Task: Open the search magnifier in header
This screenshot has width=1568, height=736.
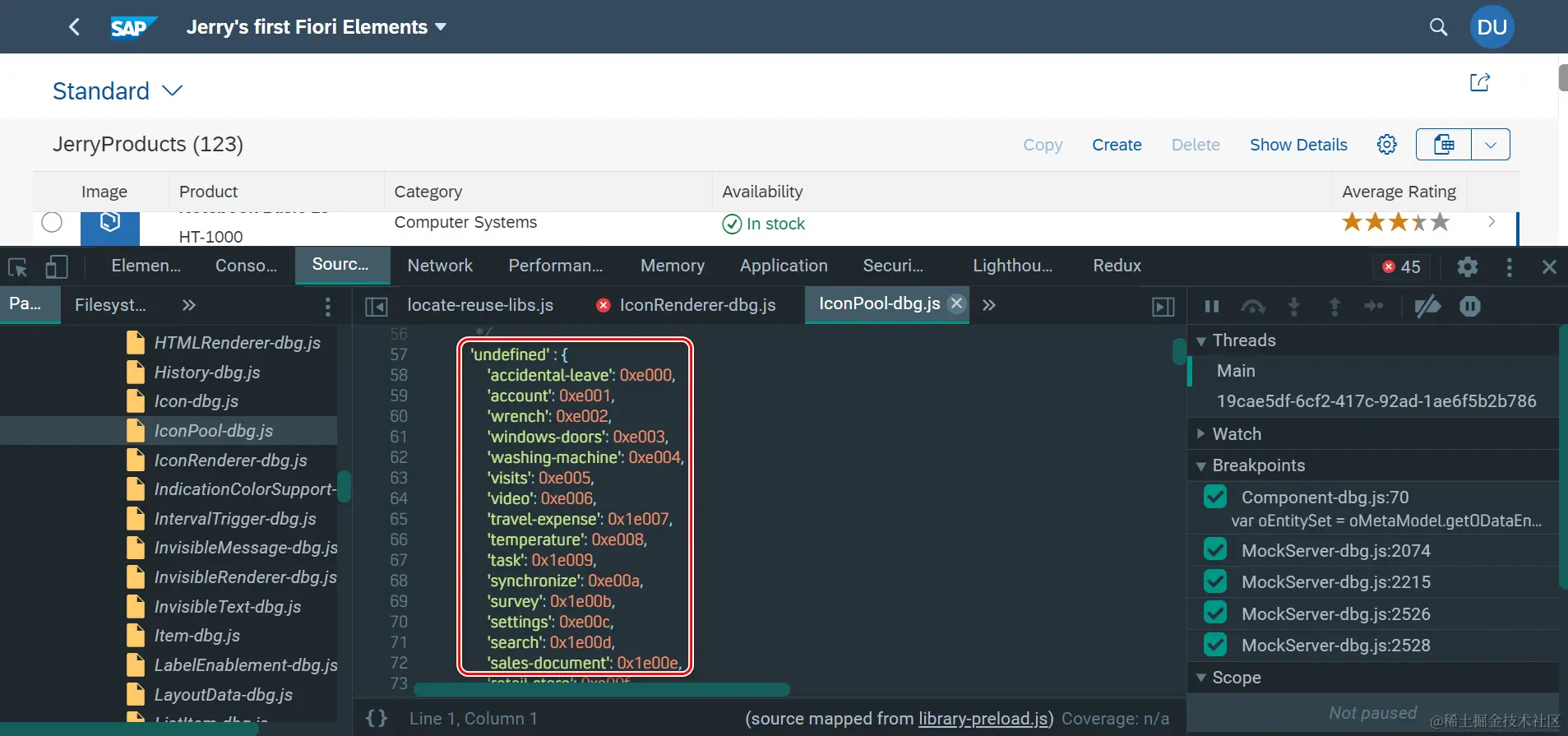Action: 1438,27
